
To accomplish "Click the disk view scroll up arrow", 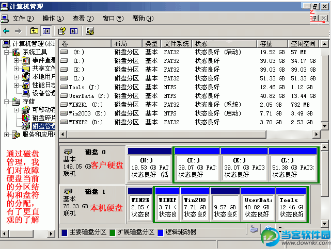I will point(324,147).
